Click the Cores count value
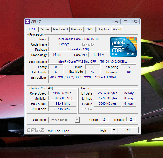163x158 pixels. pos(104,119)
